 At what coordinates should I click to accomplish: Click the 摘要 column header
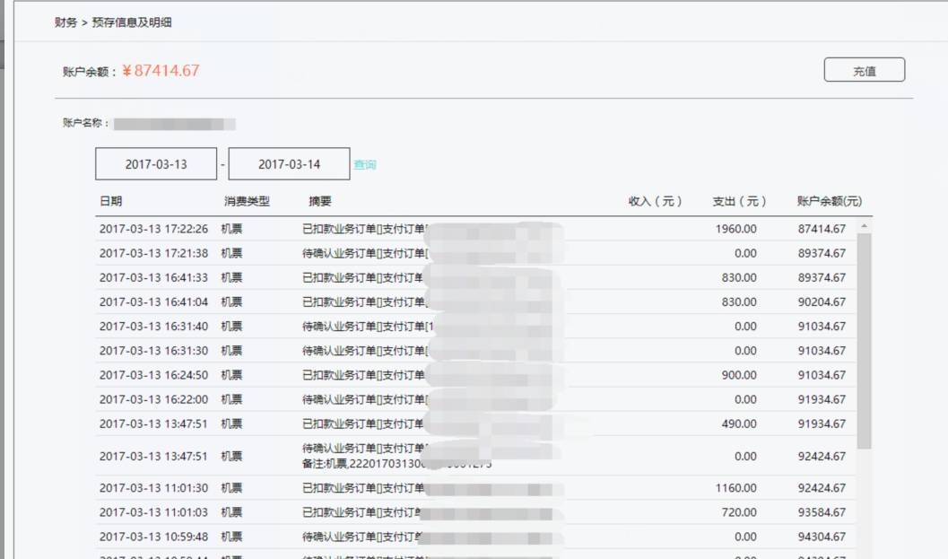[319, 202]
